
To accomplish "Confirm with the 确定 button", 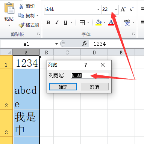I will click(63, 87).
